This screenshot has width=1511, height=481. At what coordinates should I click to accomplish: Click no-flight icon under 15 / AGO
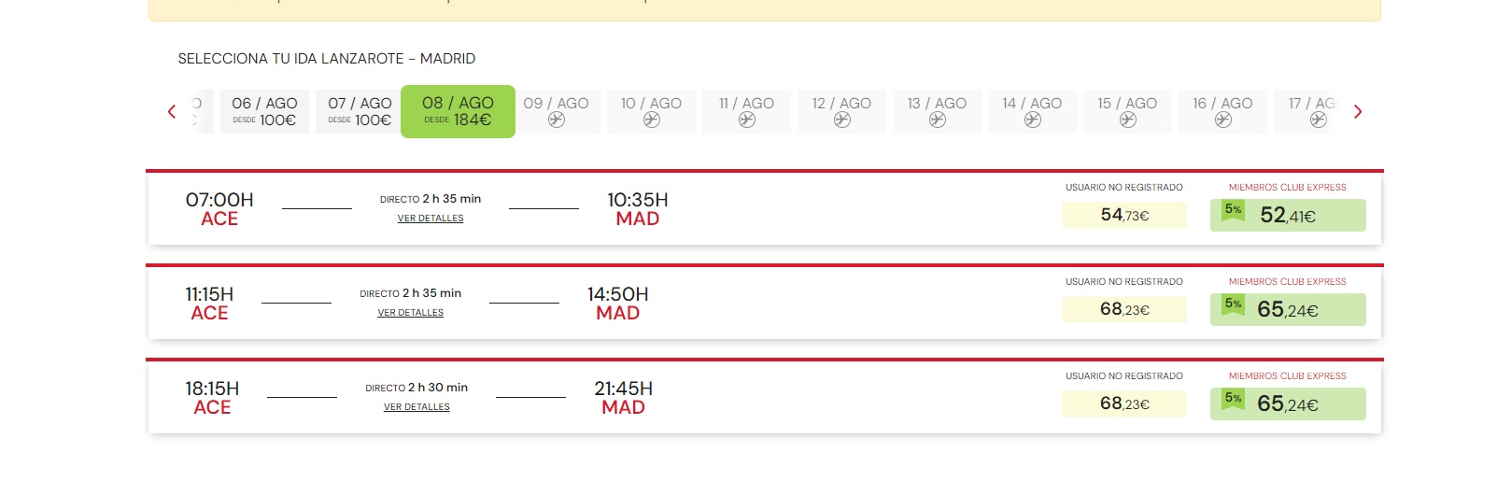[x=1128, y=120]
